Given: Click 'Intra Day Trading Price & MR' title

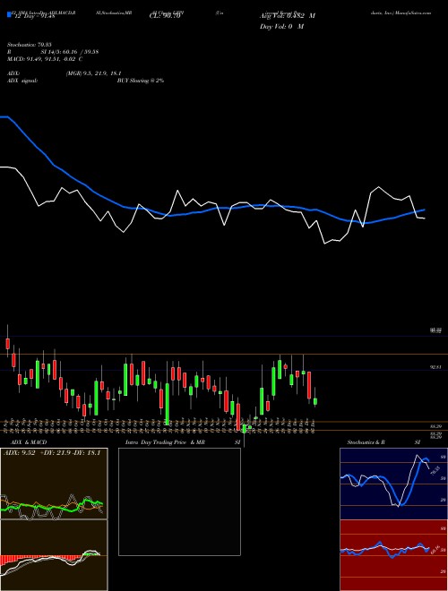Looking at the screenshot, I should pos(165,442).
